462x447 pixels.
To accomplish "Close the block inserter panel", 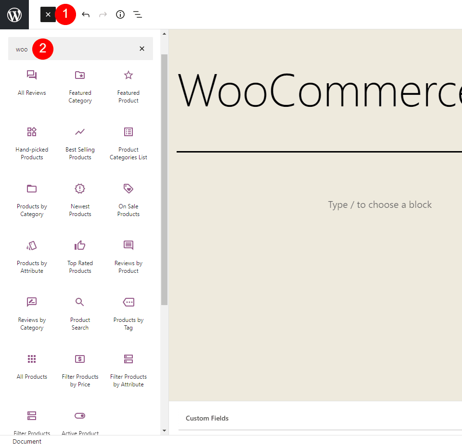I will (x=48, y=14).
